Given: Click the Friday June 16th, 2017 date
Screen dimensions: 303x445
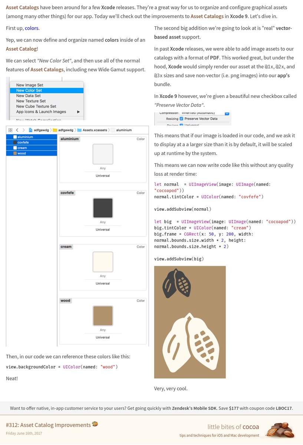Looking at the screenshot, I should (24, 433).
